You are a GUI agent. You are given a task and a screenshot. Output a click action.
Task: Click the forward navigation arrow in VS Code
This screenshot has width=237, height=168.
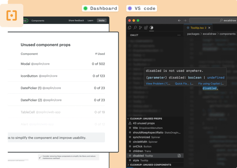[x=185, y=20]
